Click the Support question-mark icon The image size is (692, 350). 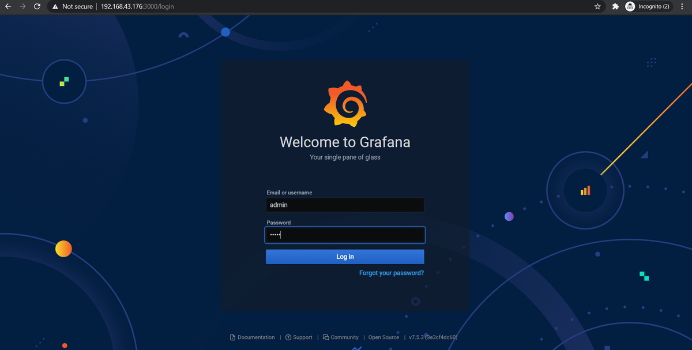[x=288, y=337]
